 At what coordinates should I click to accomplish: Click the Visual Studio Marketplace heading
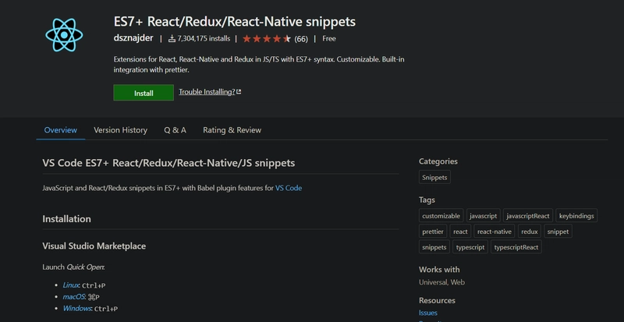point(94,246)
